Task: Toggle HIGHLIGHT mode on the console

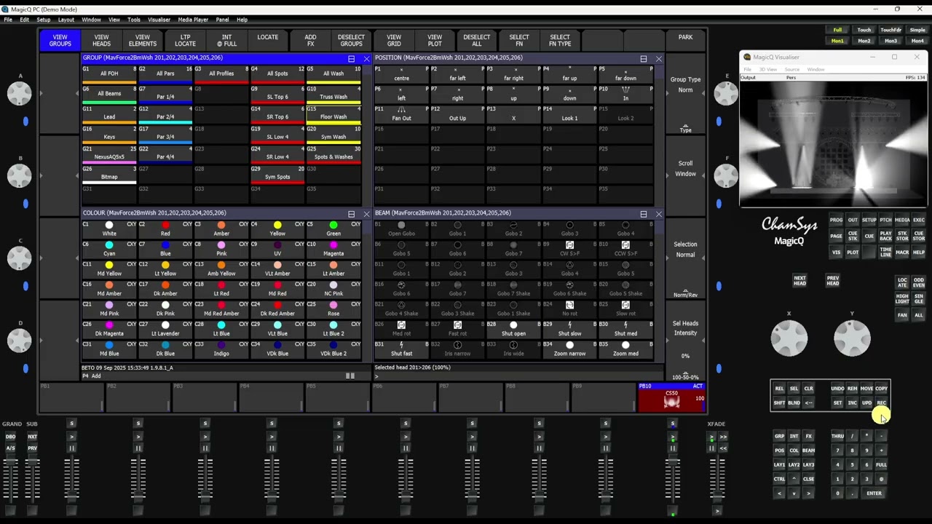Action: point(902,299)
